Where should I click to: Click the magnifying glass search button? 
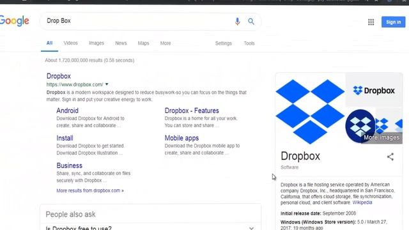pos(251,21)
